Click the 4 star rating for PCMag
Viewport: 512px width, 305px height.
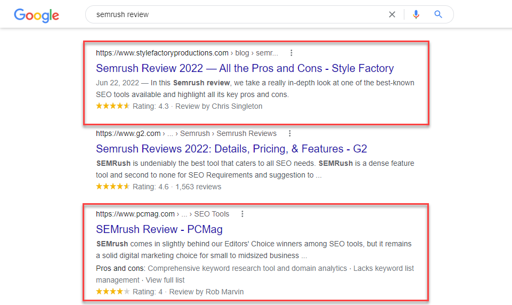112,291
